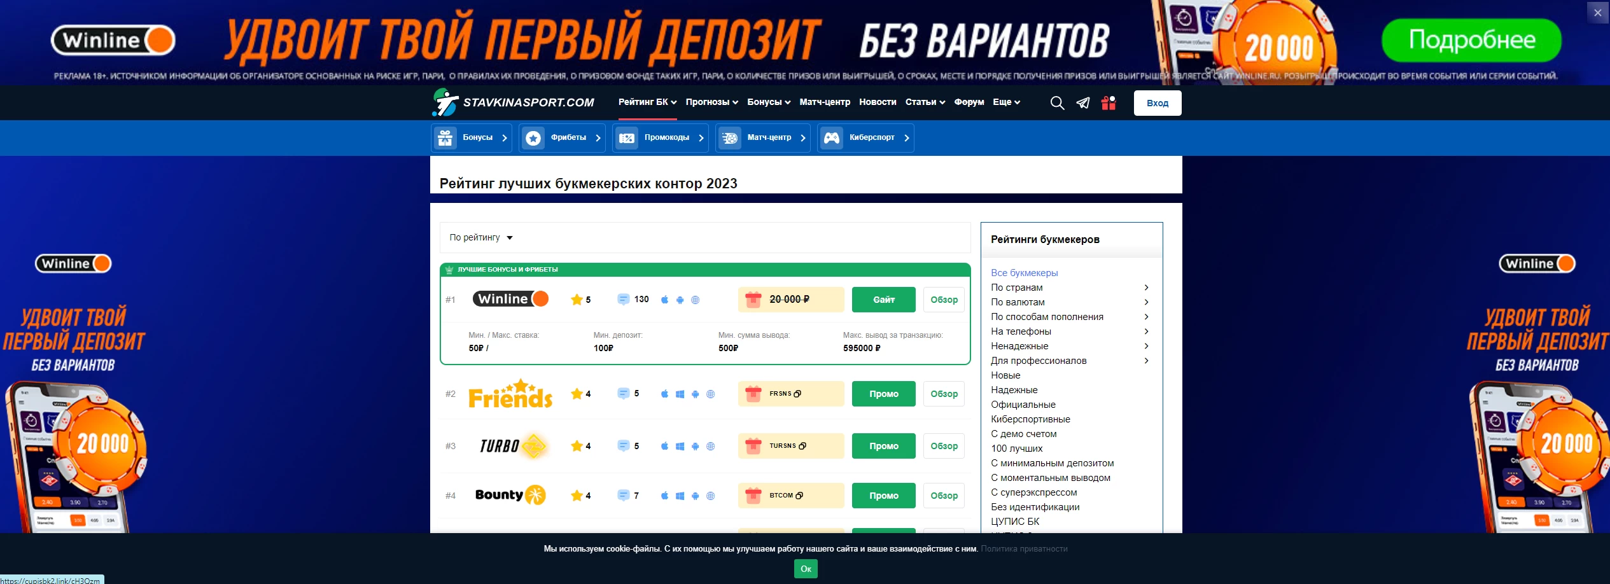Click the Bounty bookmaker logo

(510, 495)
